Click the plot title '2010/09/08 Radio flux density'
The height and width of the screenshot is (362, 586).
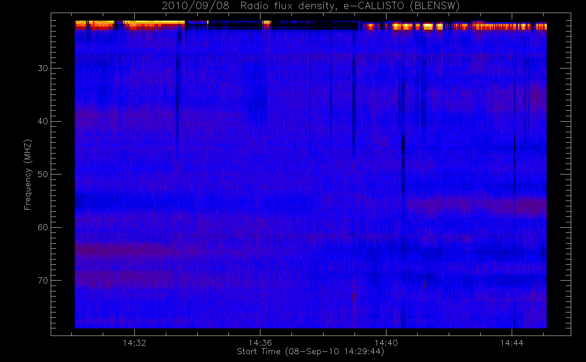[310, 6]
